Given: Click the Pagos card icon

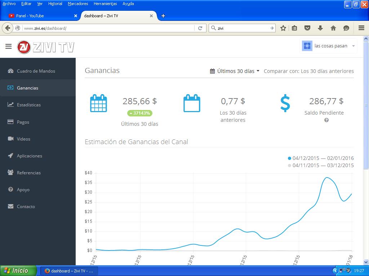Looking at the screenshot, I should pos(10,122).
